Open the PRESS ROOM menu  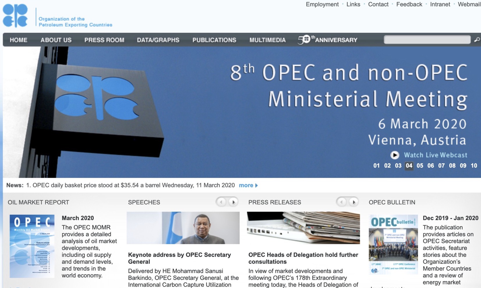point(104,40)
